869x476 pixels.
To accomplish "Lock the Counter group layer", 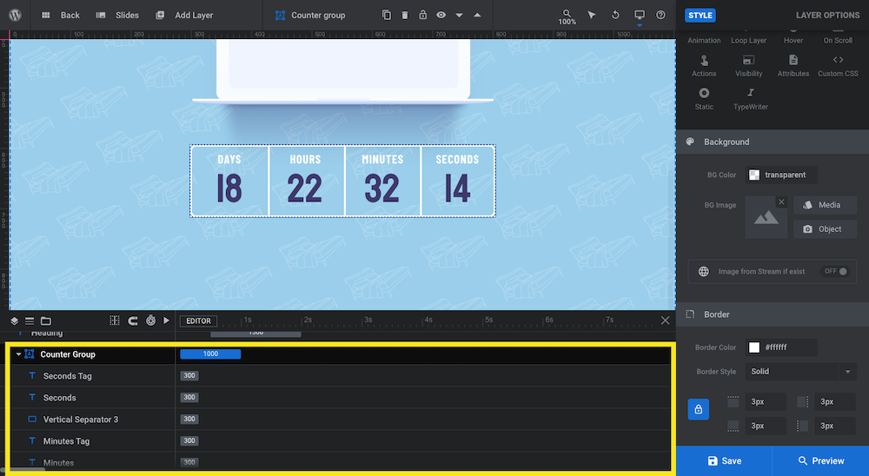I will pos(423,15).
